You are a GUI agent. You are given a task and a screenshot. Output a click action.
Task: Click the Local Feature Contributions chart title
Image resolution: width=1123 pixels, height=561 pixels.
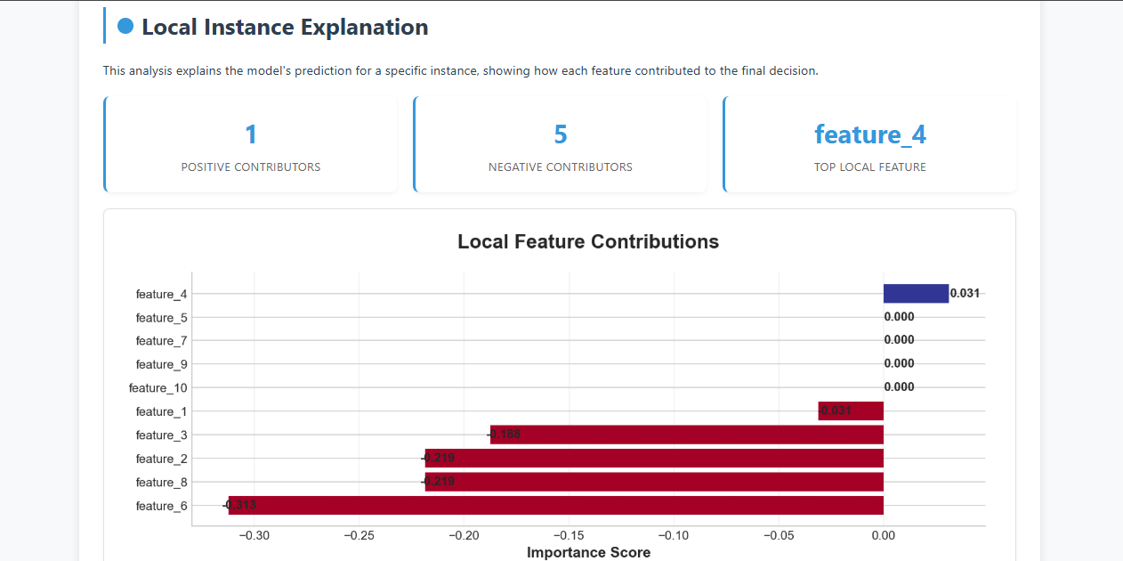coord(588,241)
